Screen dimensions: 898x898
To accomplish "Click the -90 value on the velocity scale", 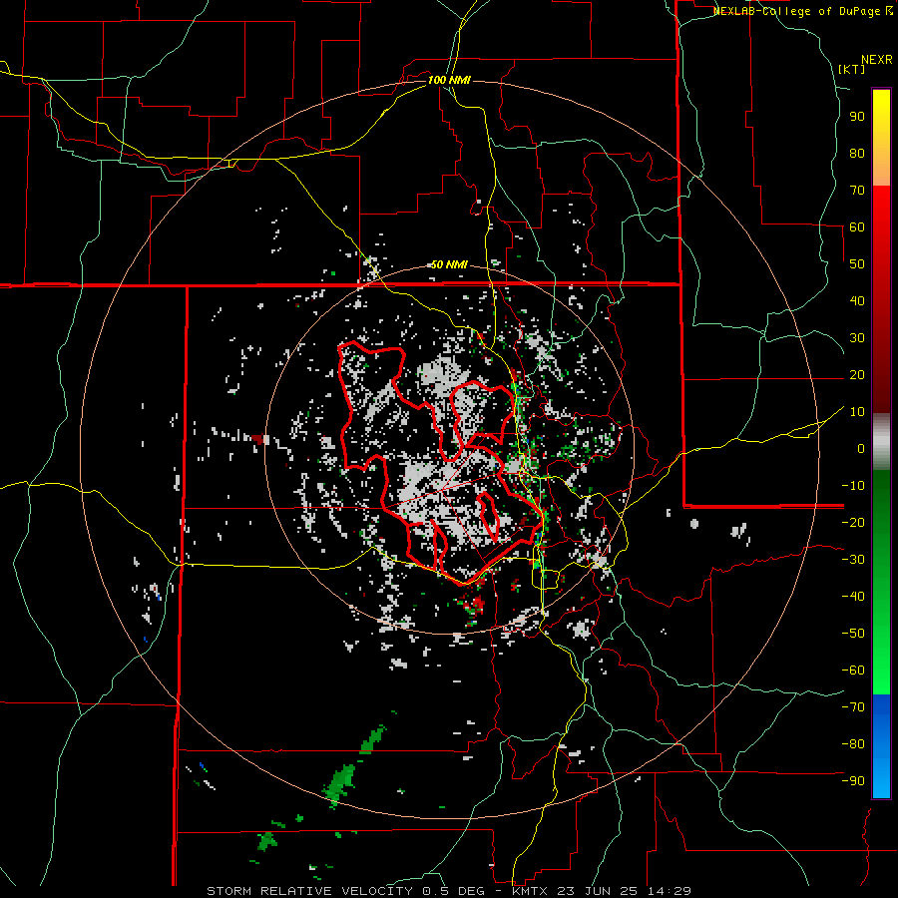I will 853,781.
